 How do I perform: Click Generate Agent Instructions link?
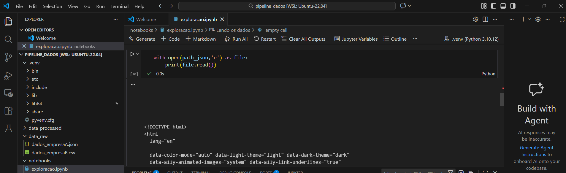(536, 151)
